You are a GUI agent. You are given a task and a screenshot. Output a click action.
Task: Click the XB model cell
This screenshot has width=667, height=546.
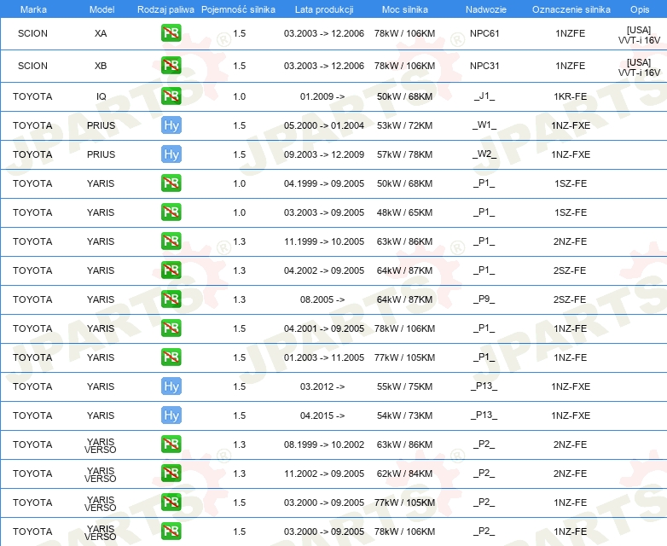point(101,66)
